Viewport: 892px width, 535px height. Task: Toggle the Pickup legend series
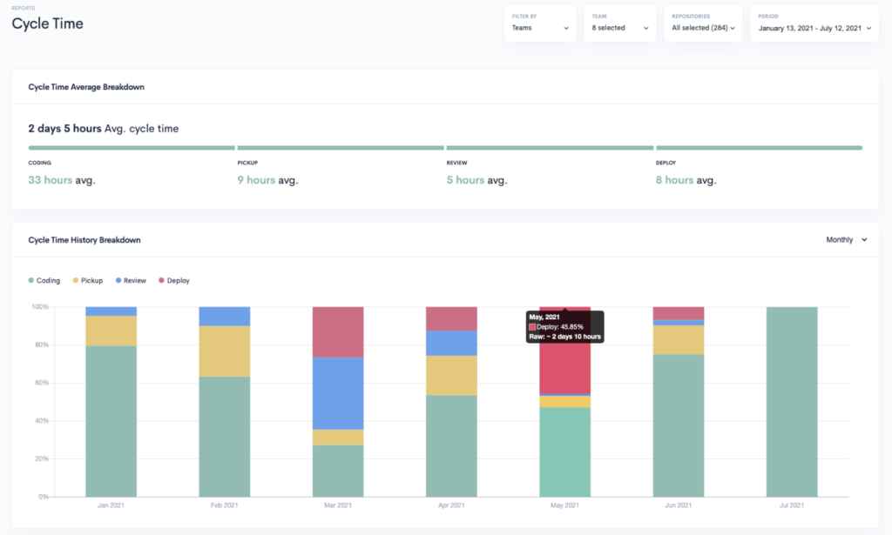(87, 281)
